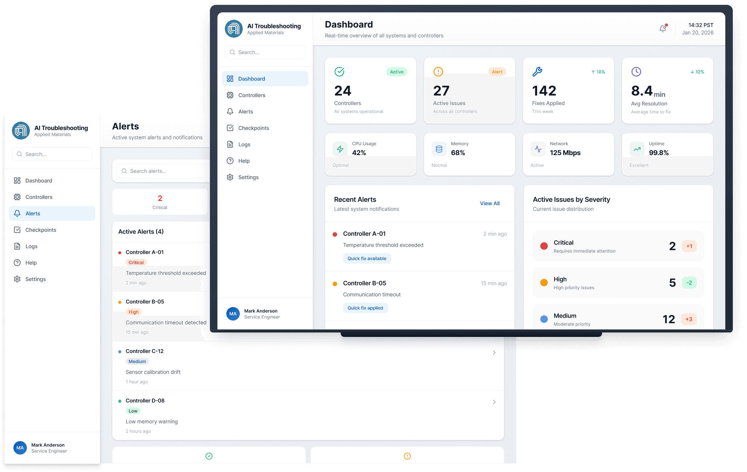This screenshot has height=472, width=747.
Task: Open Checkpoints in the dashboard sidebar
Action: pos(253,128)
